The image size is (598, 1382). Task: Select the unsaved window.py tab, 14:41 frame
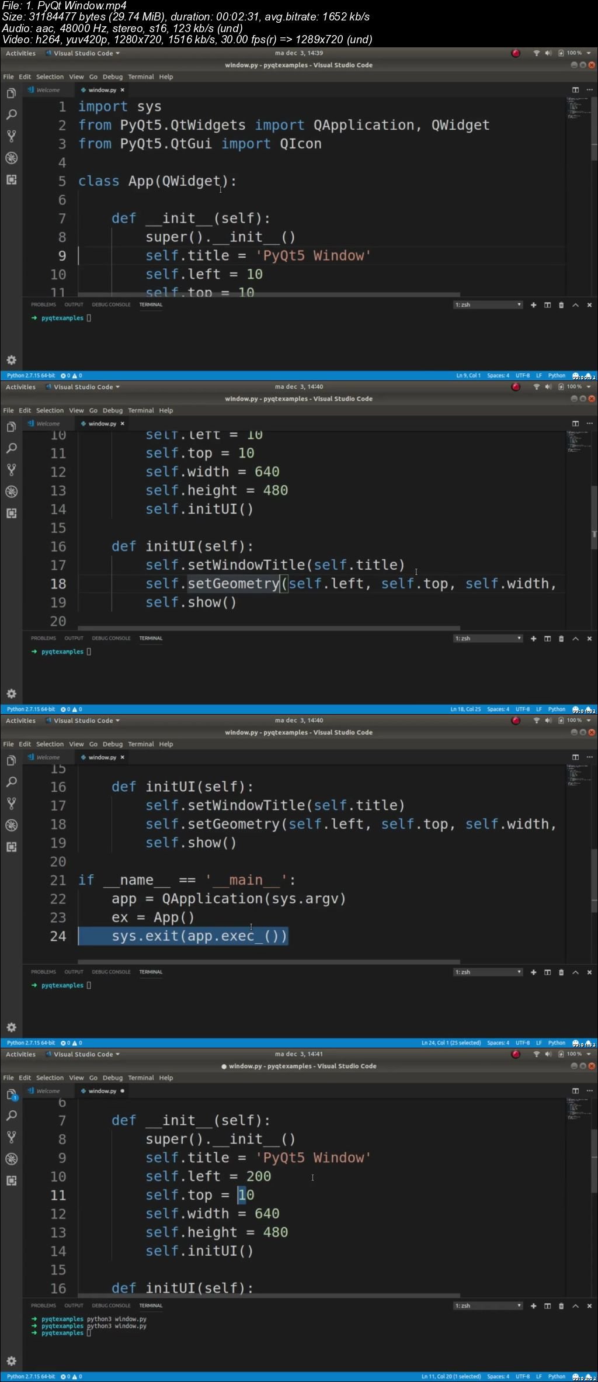(x=102, y=1091)
